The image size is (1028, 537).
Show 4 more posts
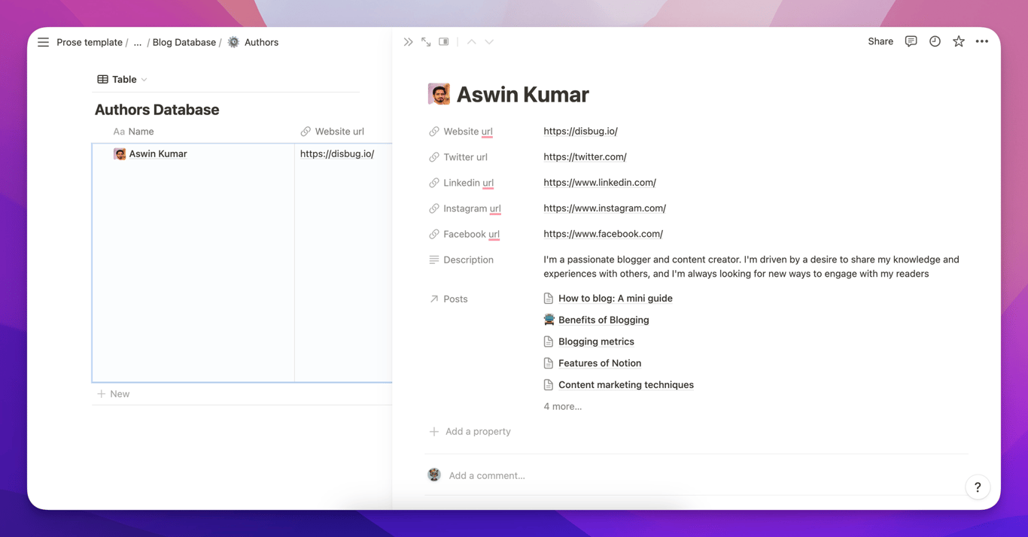click(562, 406)
